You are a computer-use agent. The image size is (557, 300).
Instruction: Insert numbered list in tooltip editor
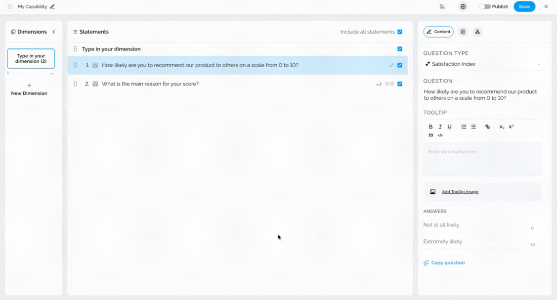[x=464, y=127]
